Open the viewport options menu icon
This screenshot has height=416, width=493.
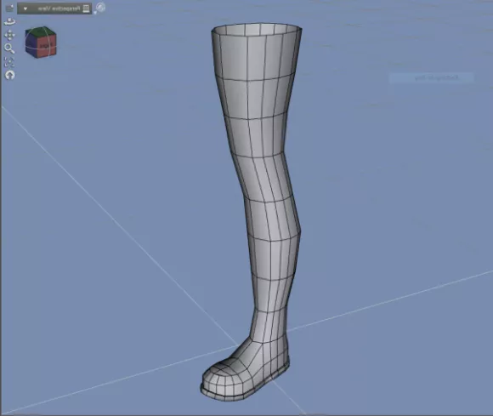[9, 9]
